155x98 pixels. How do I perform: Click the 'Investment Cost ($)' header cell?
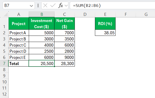[x=42, y=24]
